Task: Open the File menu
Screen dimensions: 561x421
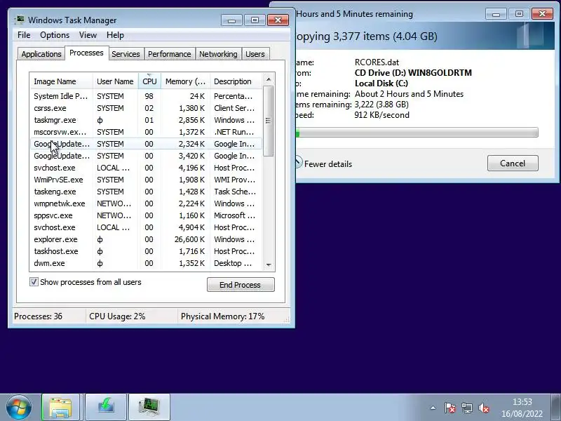Action: click(24, 35)
